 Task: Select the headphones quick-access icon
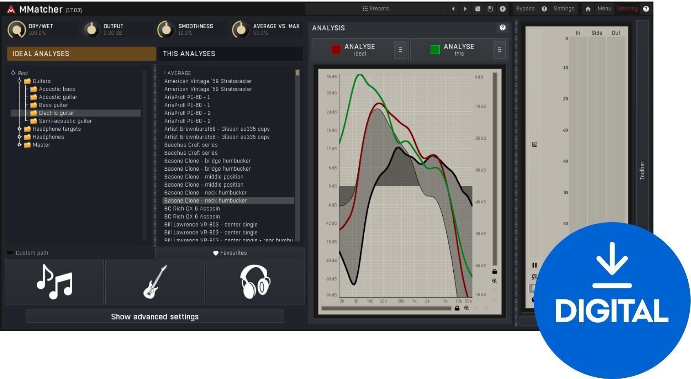(x=255, y=282)
